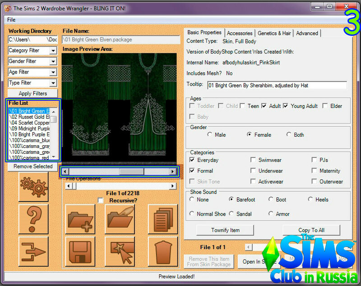Viewport: 361px width, 286px height.
Task: Click the File Operations slider thumb
Action: pyautogui.click(x=74, y=186)
